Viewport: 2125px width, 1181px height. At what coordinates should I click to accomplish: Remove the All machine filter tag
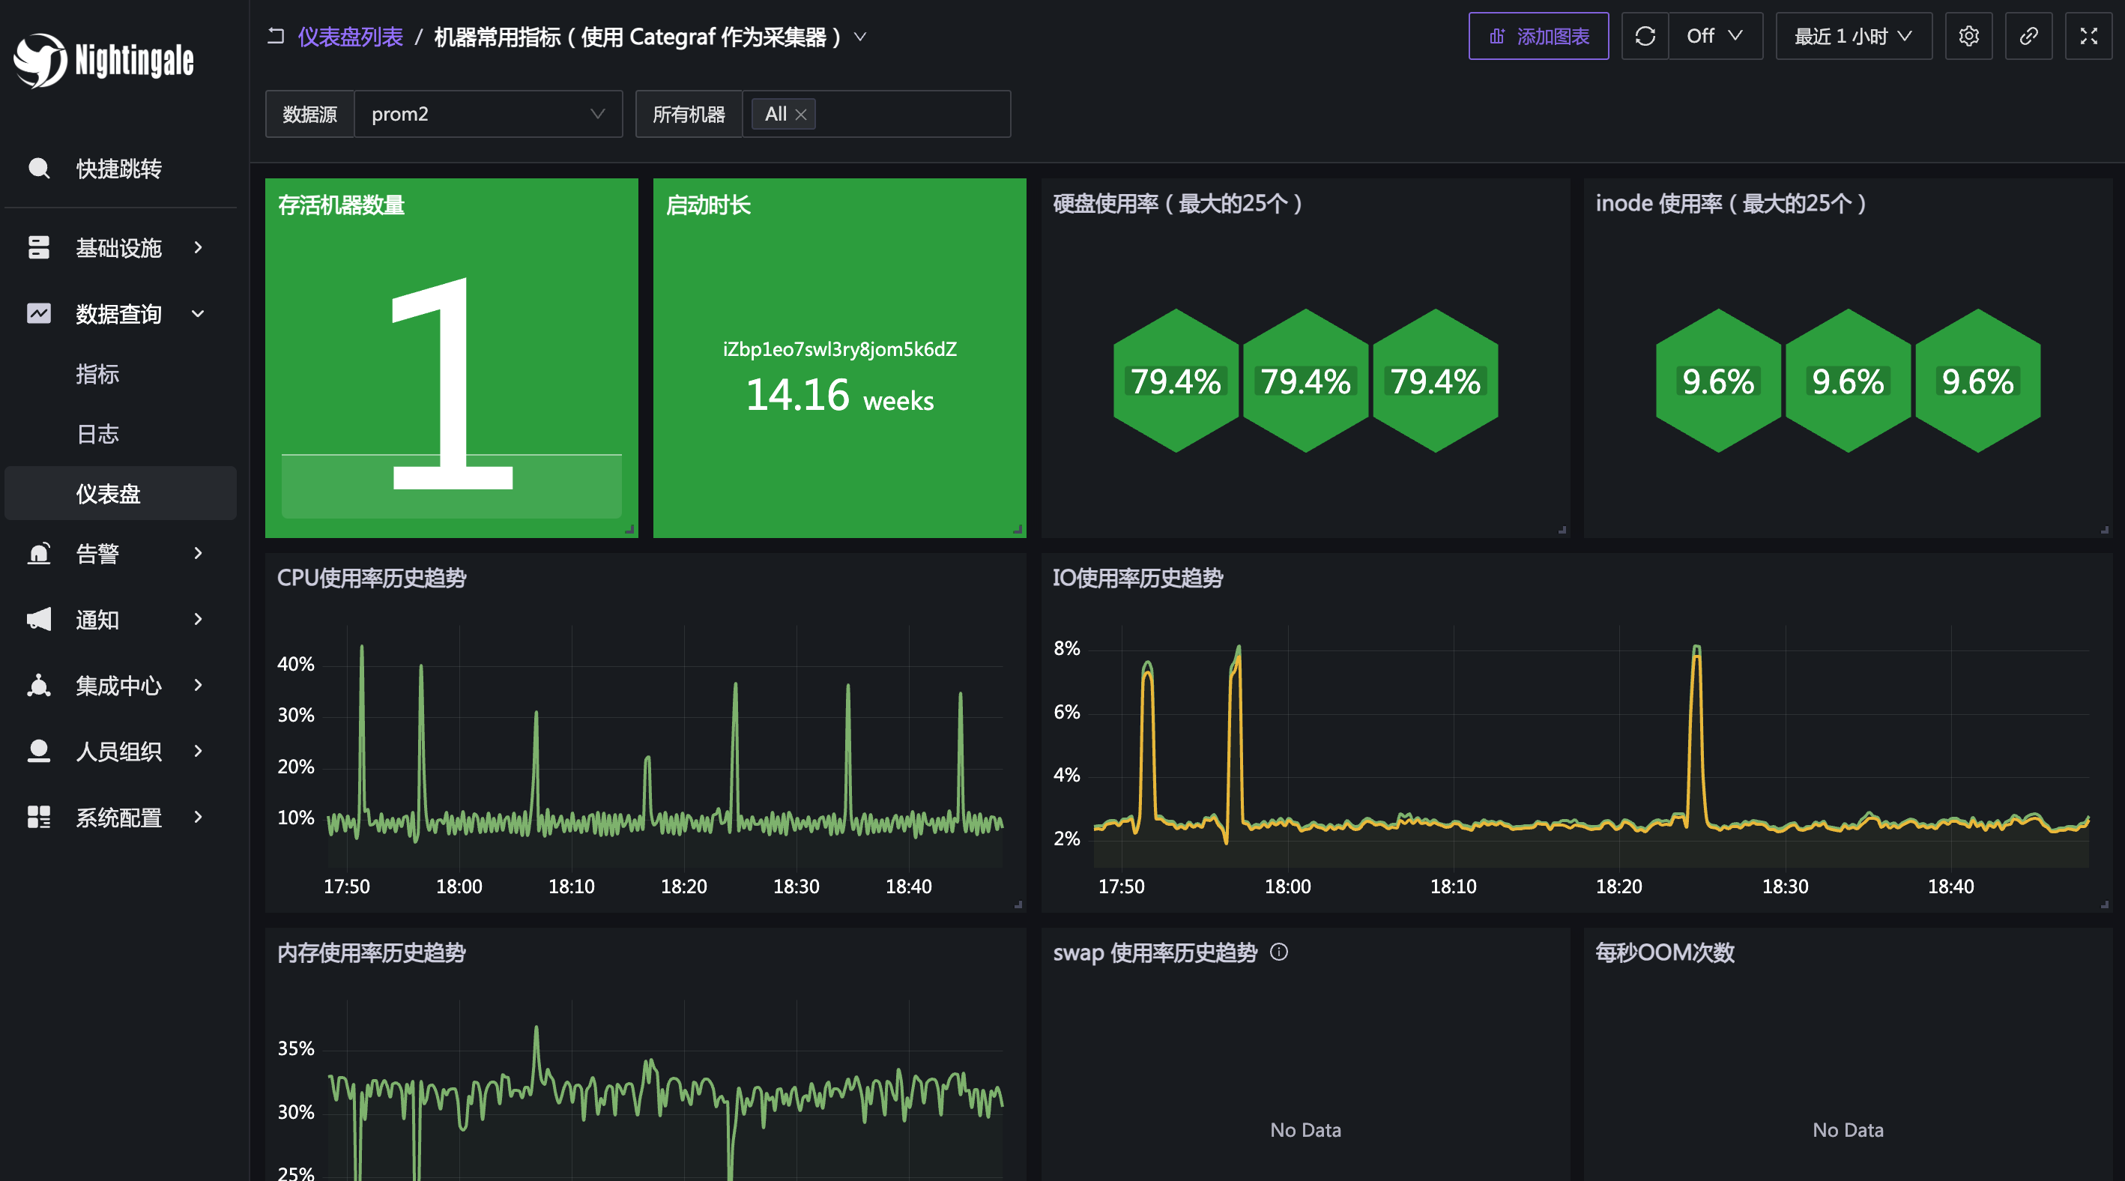coord(800,115)
